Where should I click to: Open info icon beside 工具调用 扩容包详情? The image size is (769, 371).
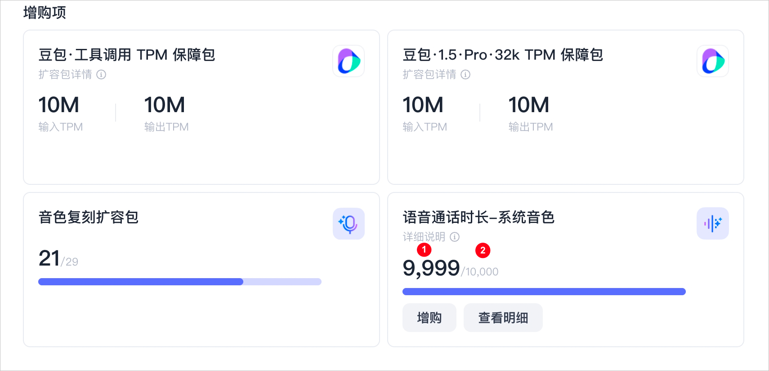101,74
